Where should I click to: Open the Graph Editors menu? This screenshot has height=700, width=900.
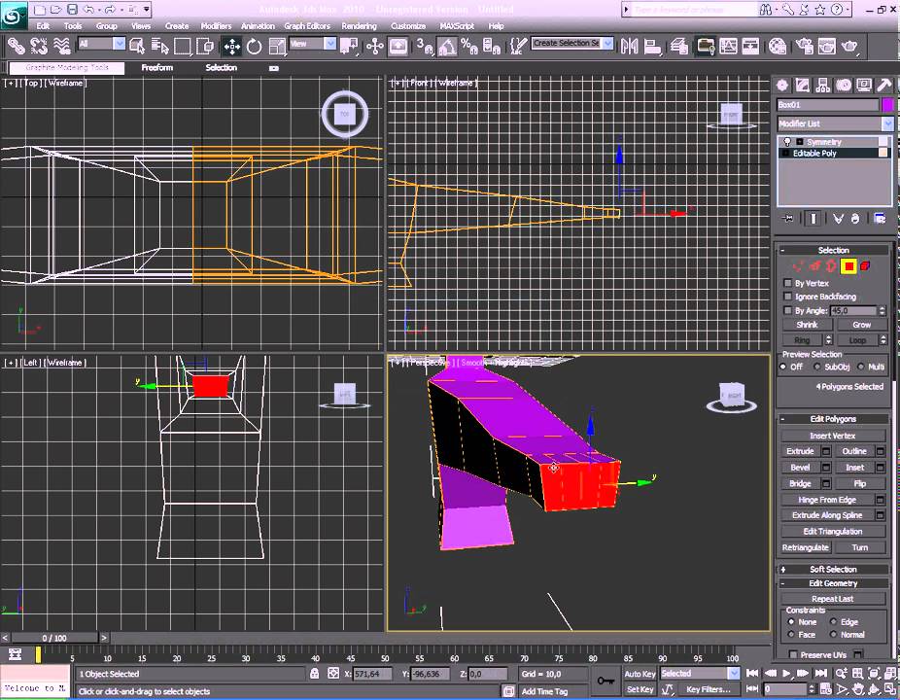click(306, 26)
